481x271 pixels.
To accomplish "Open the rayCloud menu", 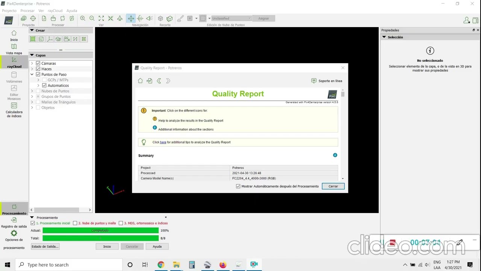I will [55, 11].
